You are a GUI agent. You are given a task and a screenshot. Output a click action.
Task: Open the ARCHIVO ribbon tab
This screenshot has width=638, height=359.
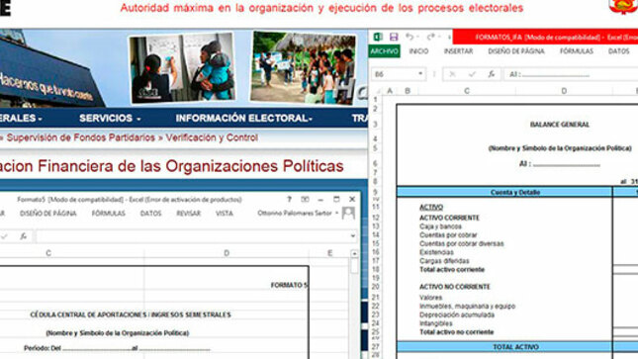click(384, 51)
